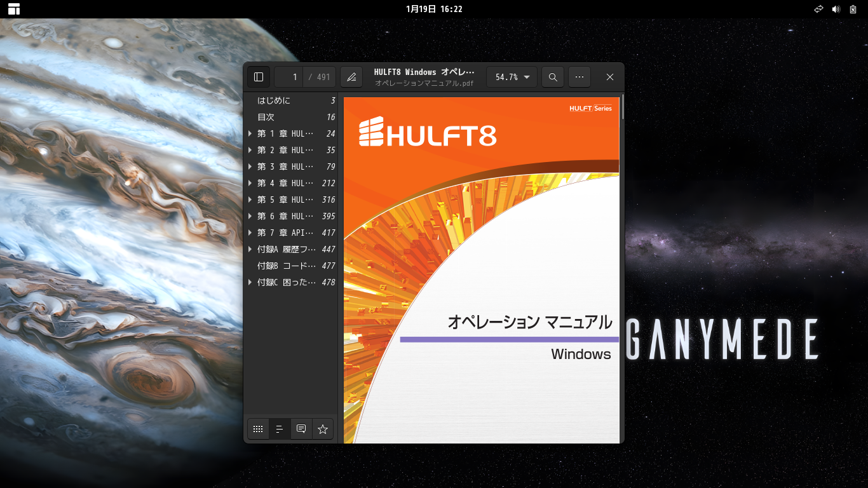Select the はじめに outline row

(x=291, y=100)
